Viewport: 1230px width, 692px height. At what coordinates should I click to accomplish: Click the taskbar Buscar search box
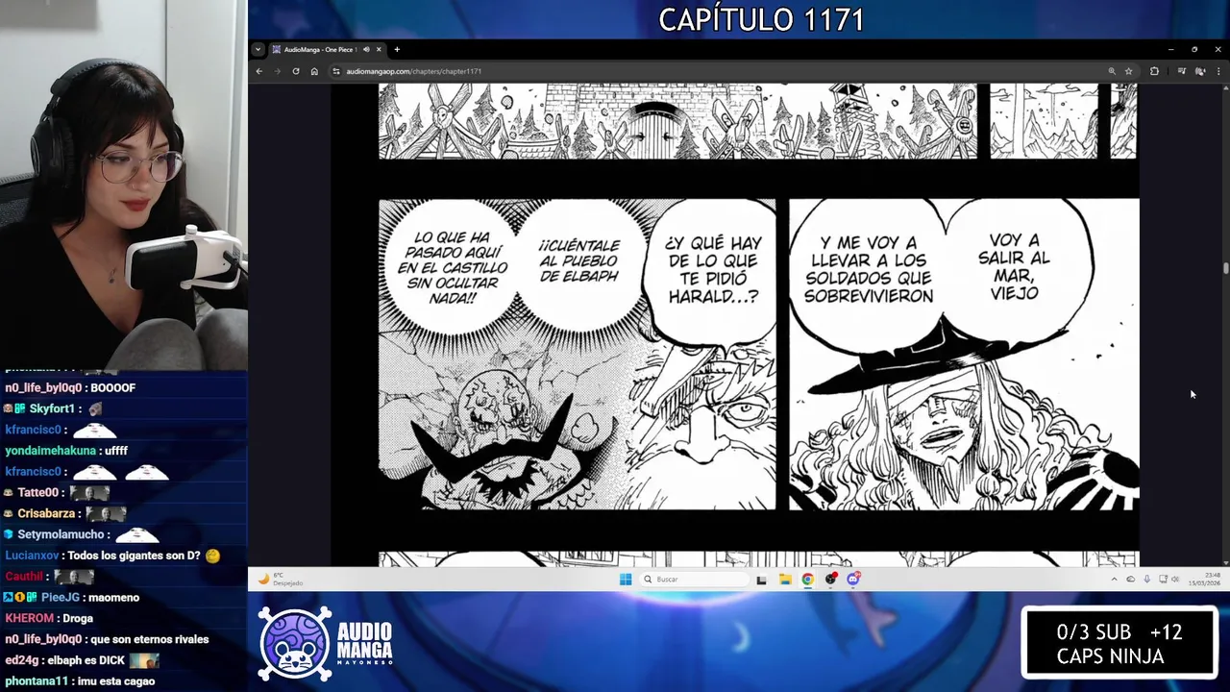coord(695,579)
